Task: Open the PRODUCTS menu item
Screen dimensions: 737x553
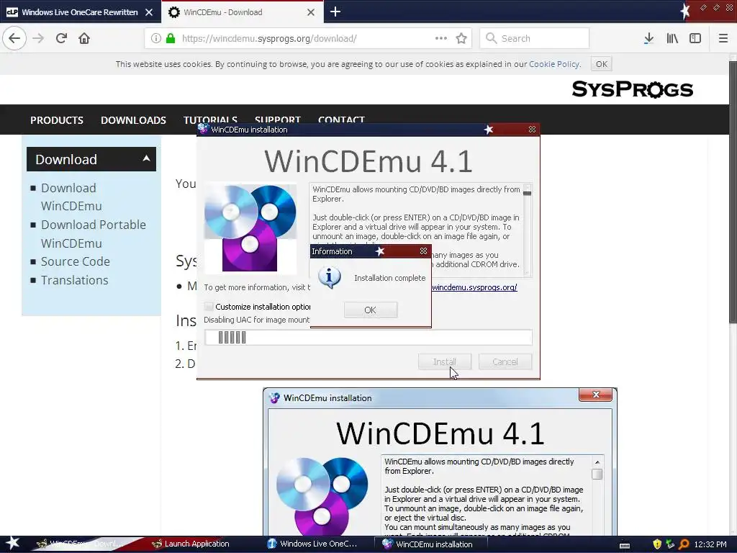Action: pyautogui.click(x=57, y=120)
